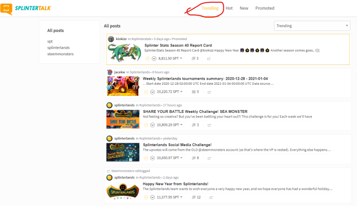
Task: Select the steemmonsters tag in sidebar
Action: (60, 54)
